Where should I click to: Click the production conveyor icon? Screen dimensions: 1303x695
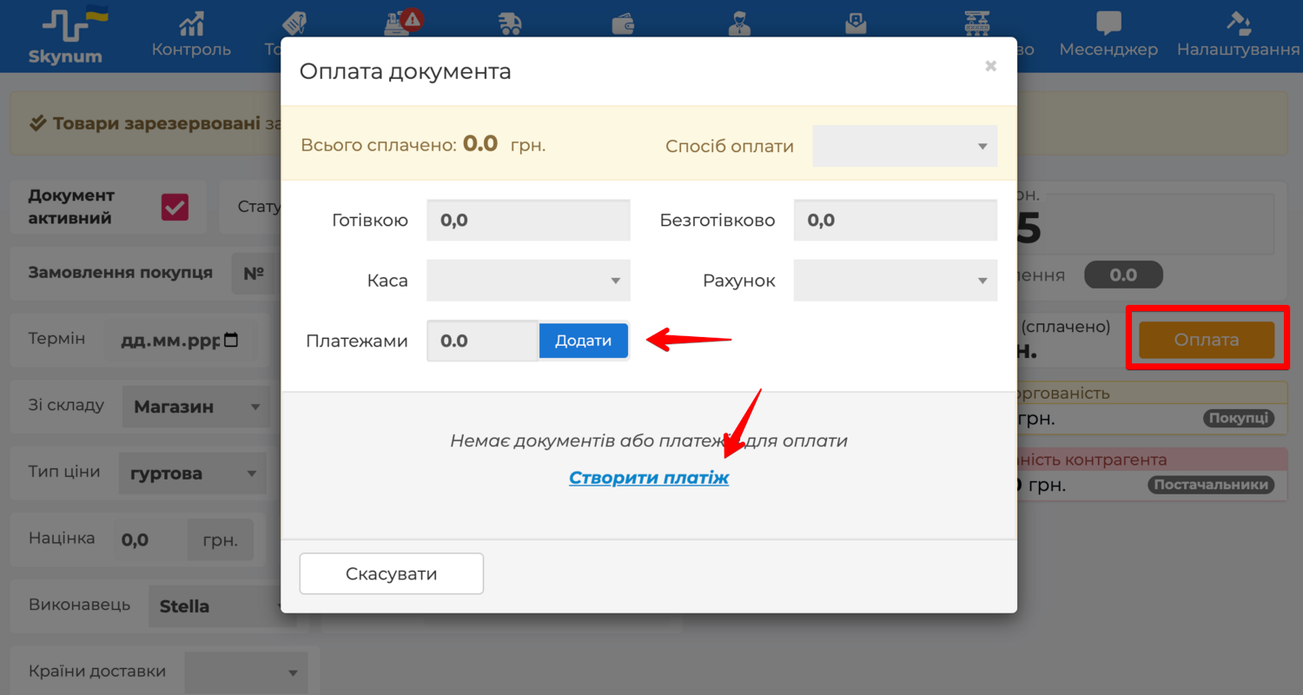click(x=979, y=24)
